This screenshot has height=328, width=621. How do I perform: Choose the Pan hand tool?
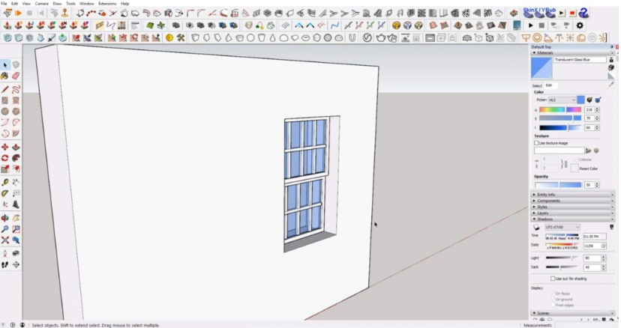[x=16, y=218]
